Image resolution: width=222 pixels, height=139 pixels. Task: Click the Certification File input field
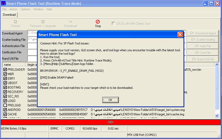click(x=32, y=52)
